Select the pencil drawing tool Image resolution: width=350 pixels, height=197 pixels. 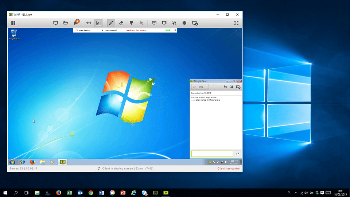tap(111, 23)
